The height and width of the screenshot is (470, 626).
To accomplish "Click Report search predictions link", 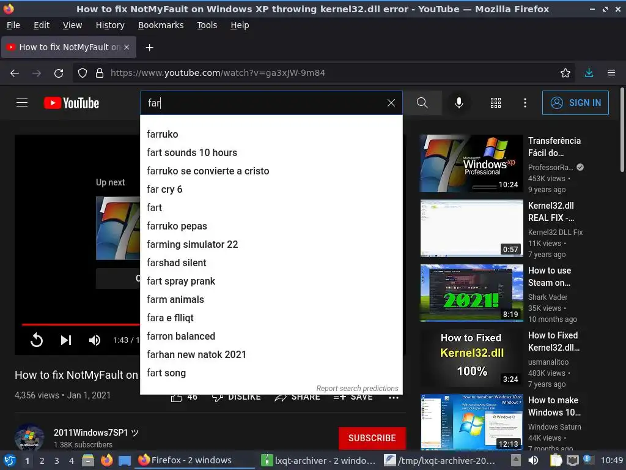I will (x=357, y=389).
